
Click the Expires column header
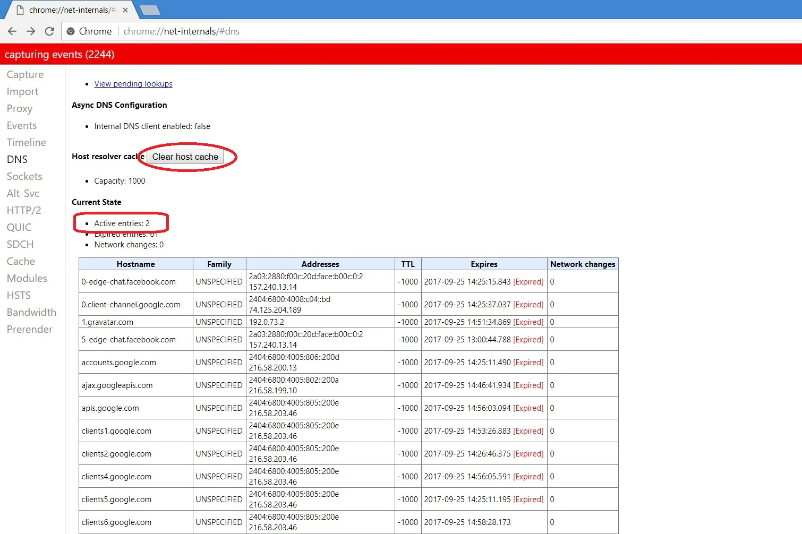(484, 264)
